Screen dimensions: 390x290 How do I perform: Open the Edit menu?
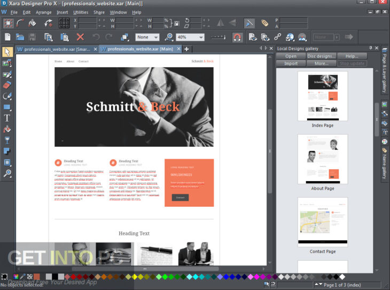pyautogui.click(x=27, y=12)
